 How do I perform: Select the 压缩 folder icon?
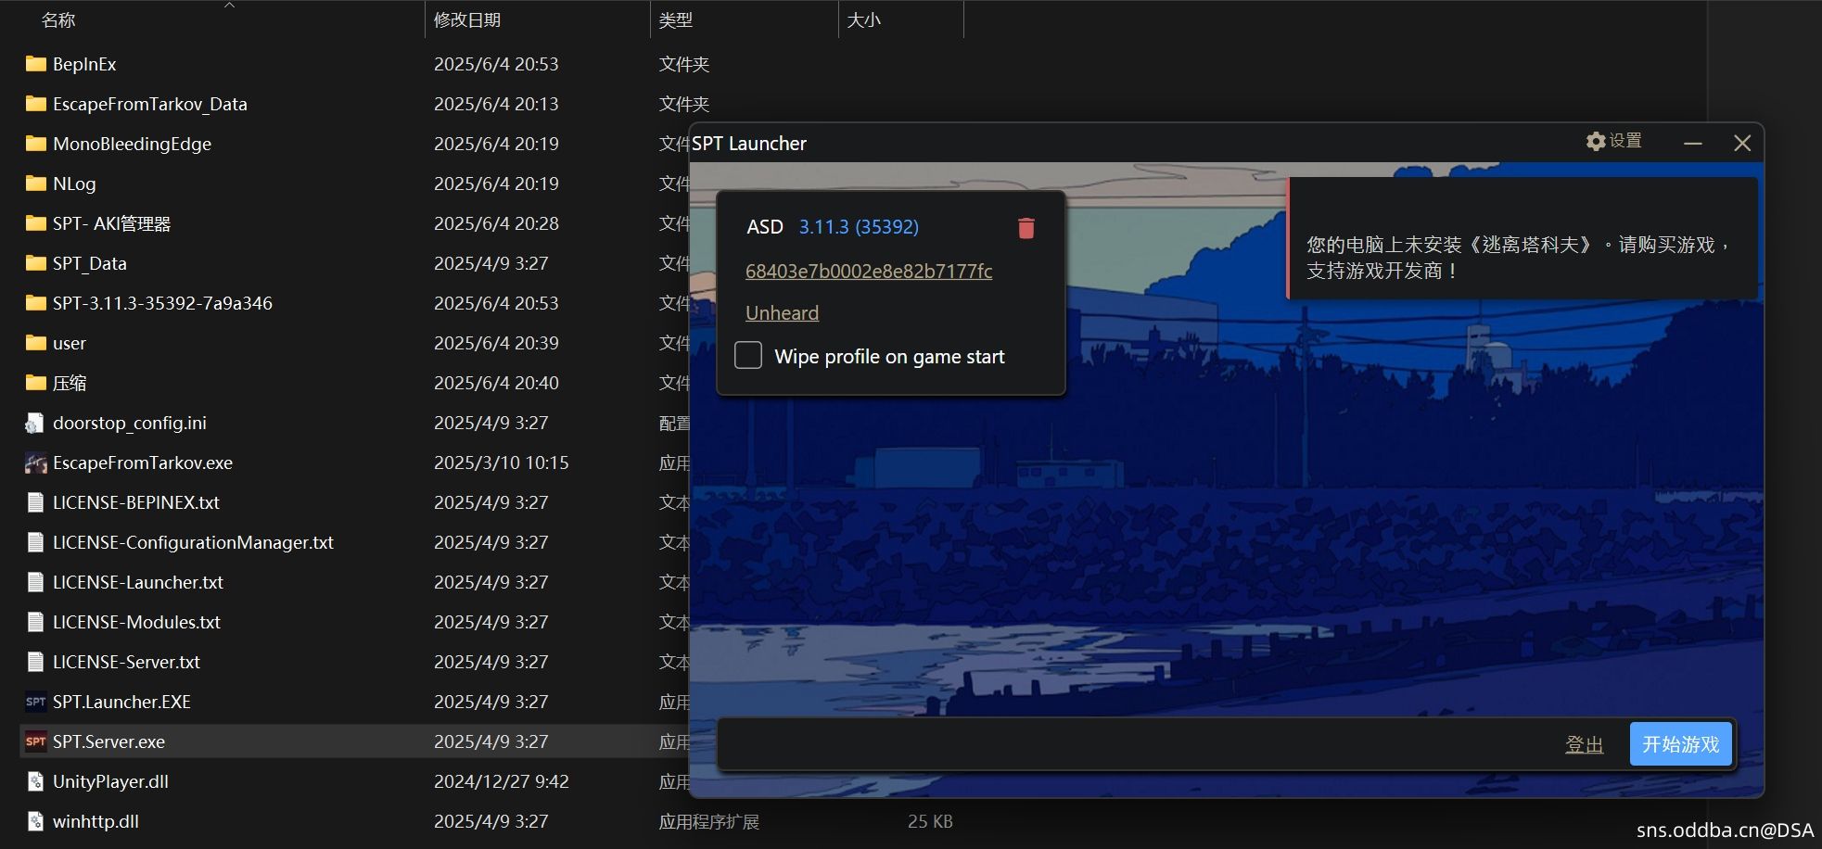35,383
